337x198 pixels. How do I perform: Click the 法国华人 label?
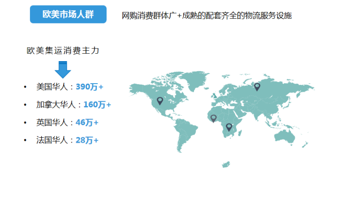click(x=52, y=140)
